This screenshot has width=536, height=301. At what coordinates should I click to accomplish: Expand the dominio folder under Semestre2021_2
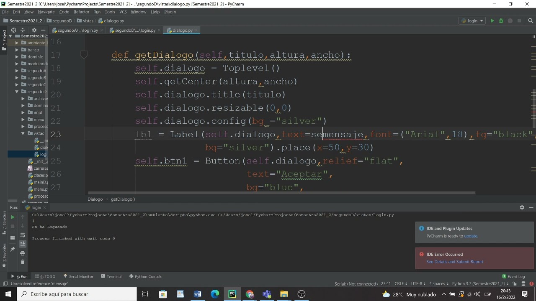coord(17,57)
